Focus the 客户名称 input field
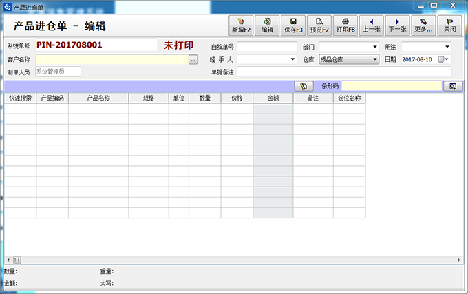This screenshot has height=294, width=468. pos(112,60)
